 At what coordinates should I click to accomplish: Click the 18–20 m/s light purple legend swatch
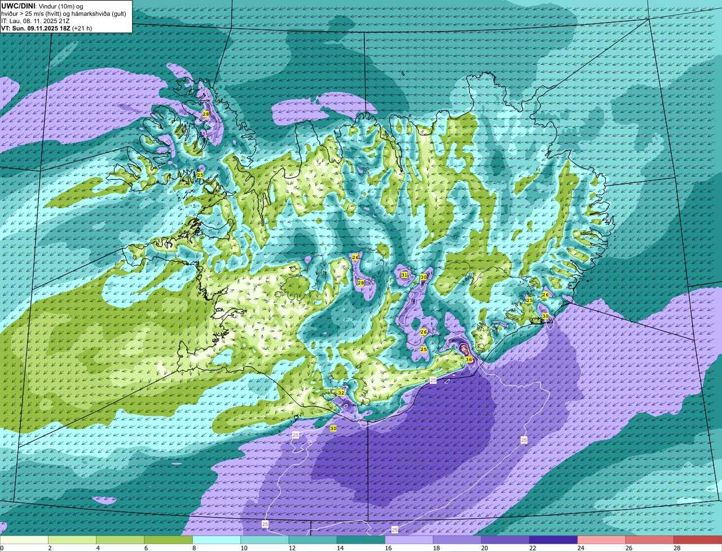click(x=457, y=540)
